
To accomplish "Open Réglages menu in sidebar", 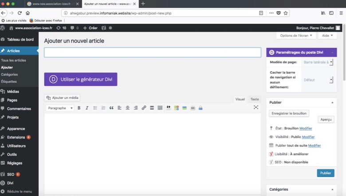I will click(19, 163).
